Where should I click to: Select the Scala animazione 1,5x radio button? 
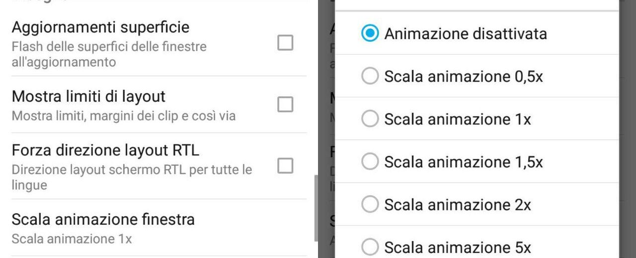(x=370, y=162)
